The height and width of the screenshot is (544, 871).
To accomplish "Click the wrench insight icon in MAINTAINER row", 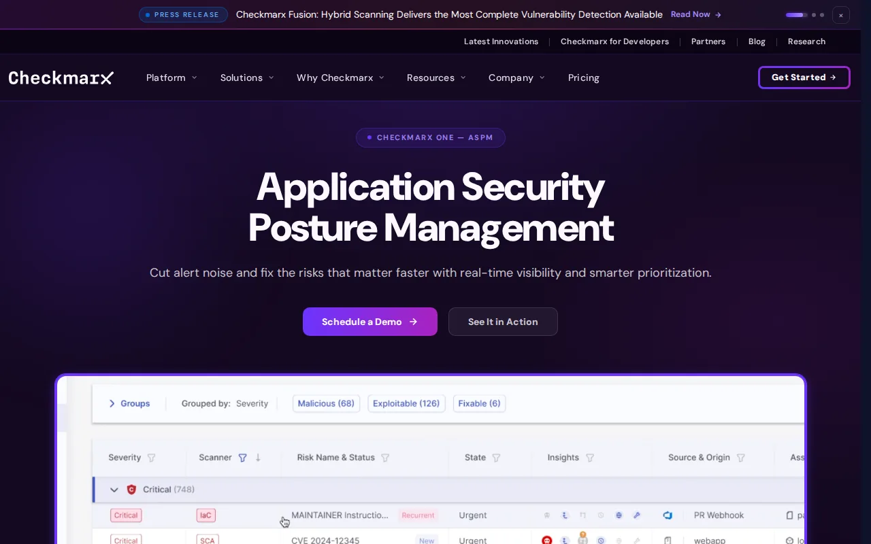I will click(637, 515).
